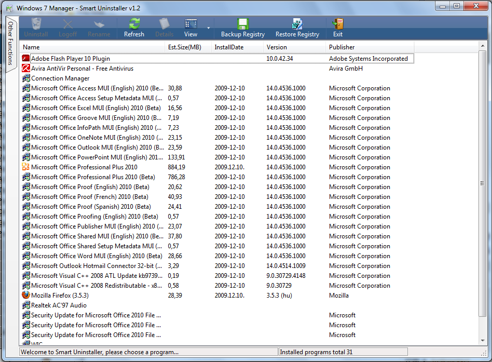This screenshot has height=362, width=492.
Task: Click the Adobe Systems Incorporated publisher cell
Action: [x=368, y=58]
